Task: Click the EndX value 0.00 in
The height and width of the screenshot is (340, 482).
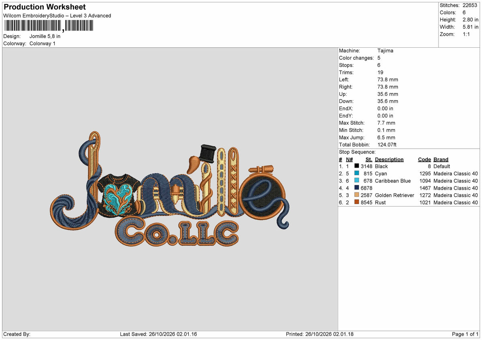Action: [x=386, y=108]
